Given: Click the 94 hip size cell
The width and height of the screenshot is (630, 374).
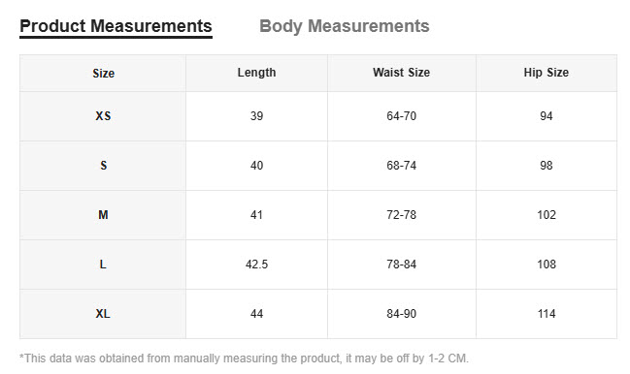Looking at the screenshot, I should point(547,116).
